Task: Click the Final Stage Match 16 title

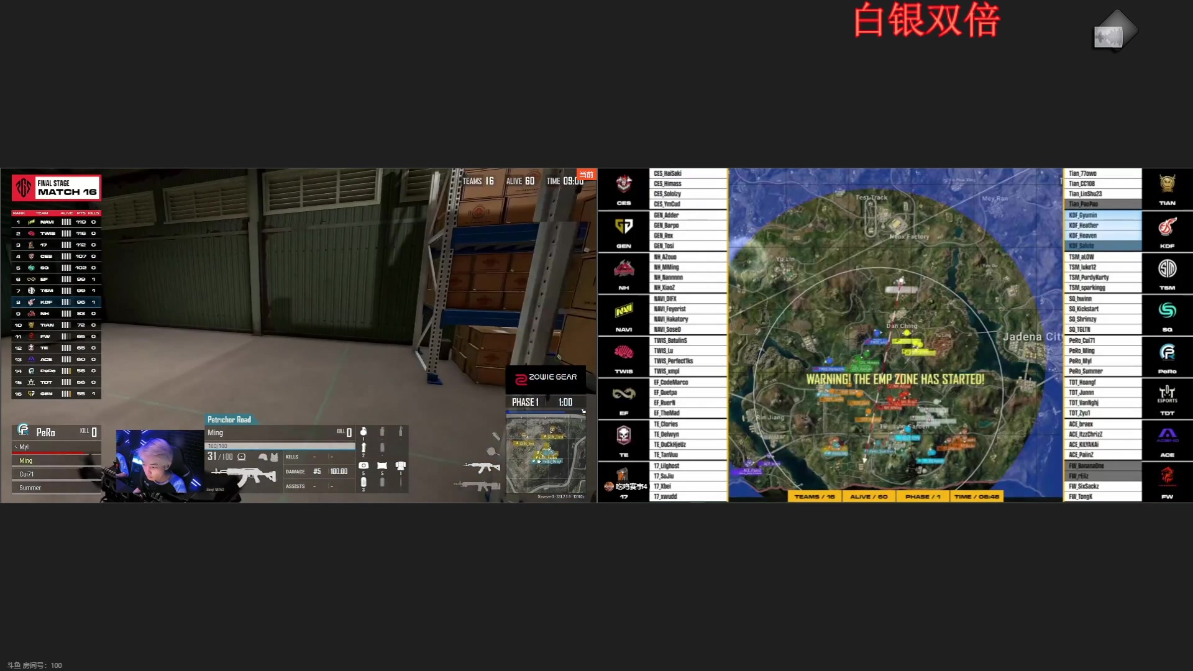Action: (x=67, y=188)
